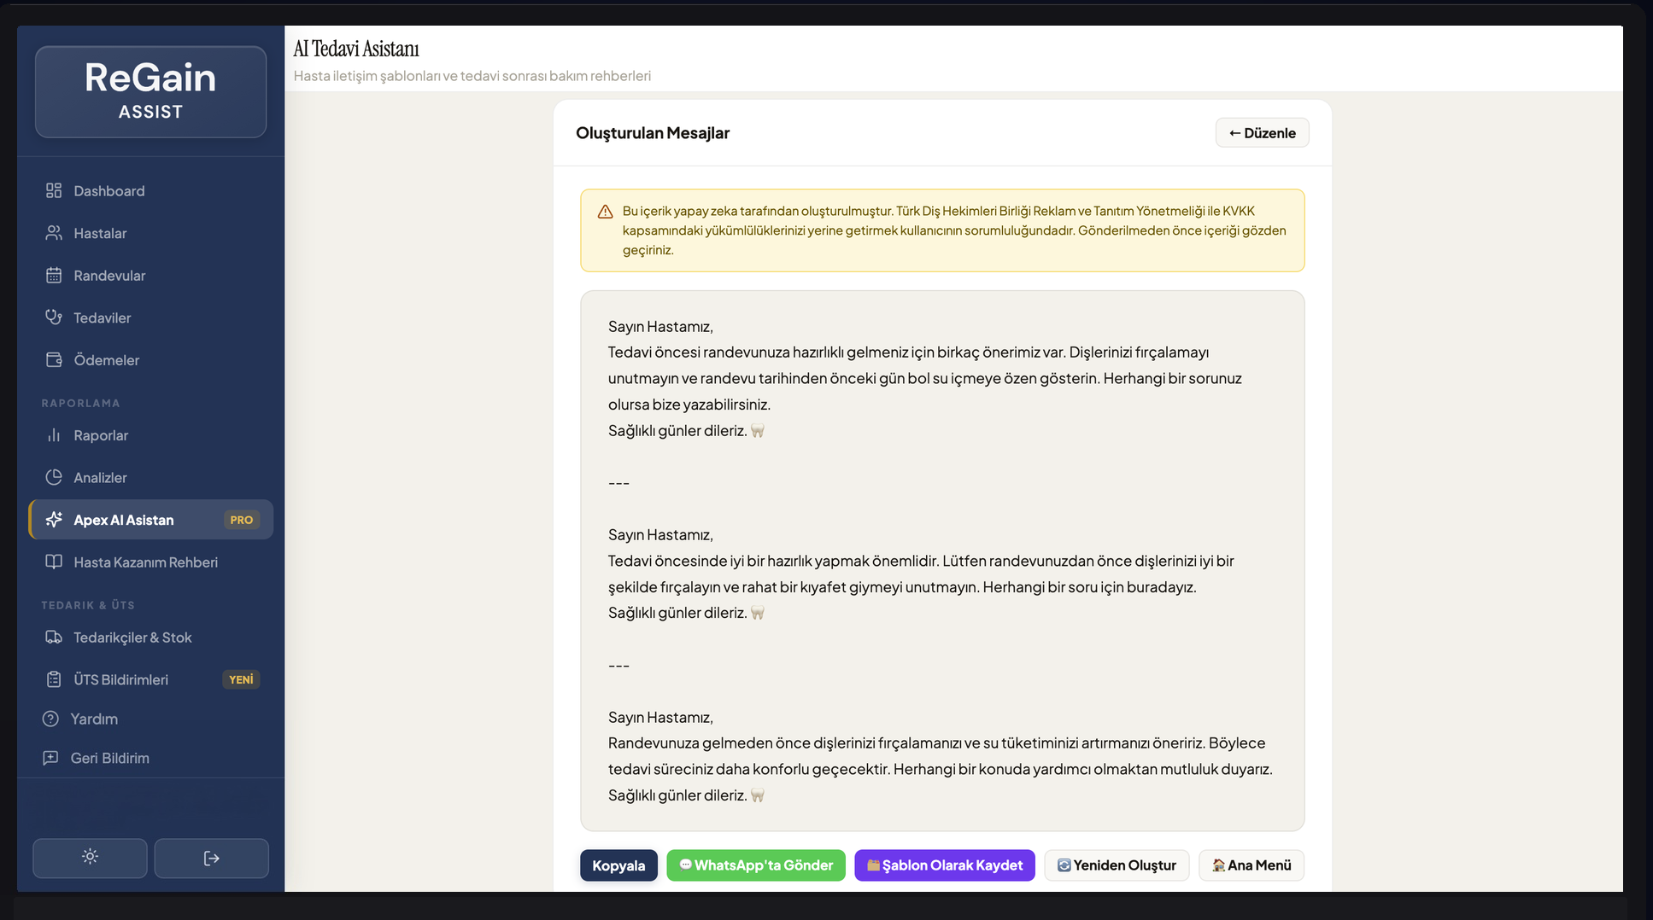Send message via WhatsApp'ta Gönder

(x=755, y=865)
